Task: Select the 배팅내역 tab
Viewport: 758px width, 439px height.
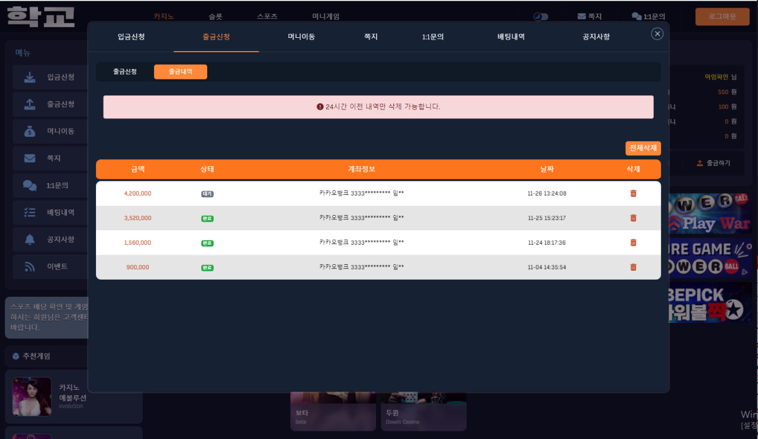Action: tap(510, 37)
